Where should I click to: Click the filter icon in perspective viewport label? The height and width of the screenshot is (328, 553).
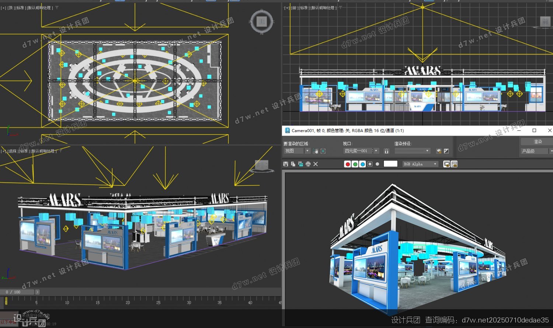60,151
